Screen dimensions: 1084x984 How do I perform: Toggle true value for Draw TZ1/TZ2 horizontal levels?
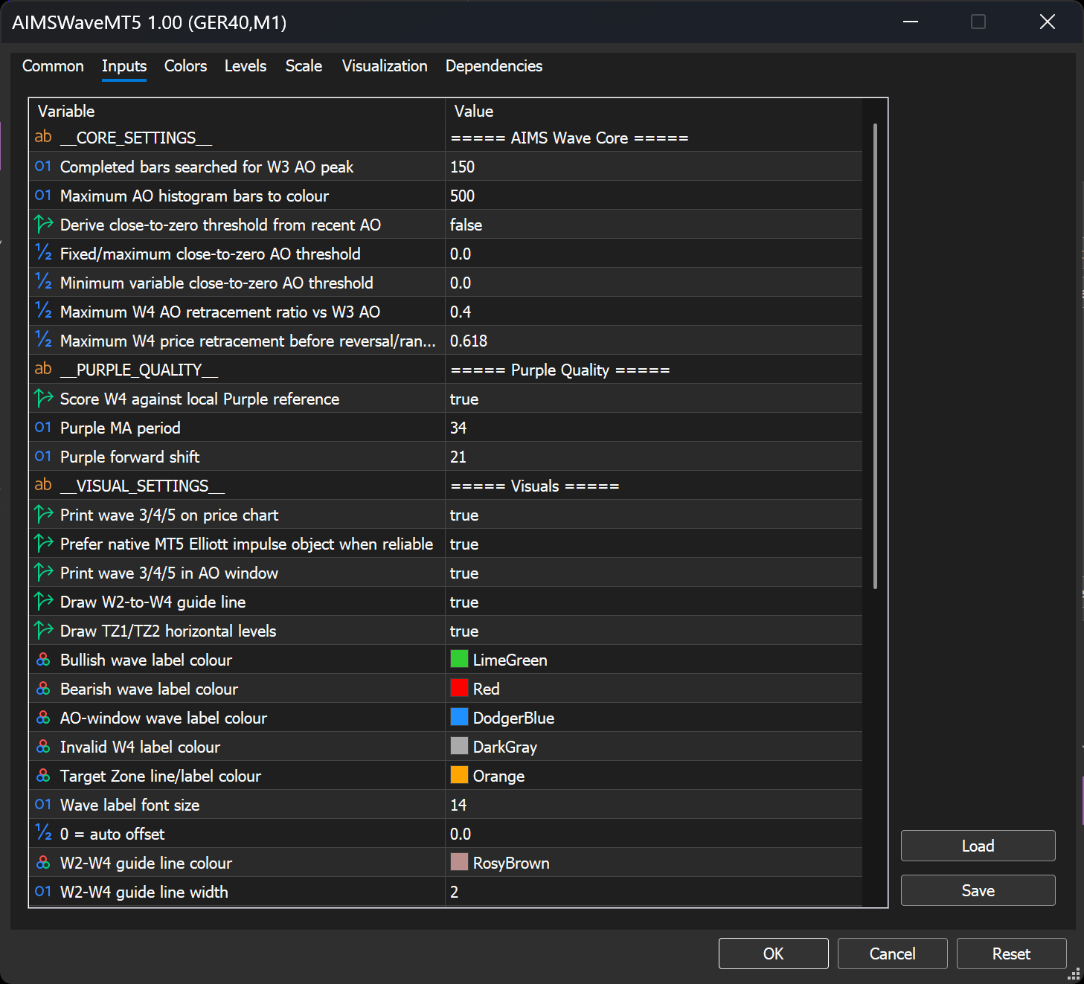(654, 631)
